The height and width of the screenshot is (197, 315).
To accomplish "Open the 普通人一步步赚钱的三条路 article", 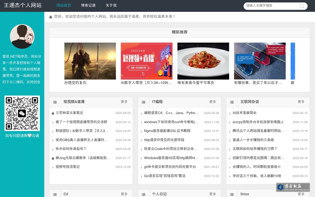I will click(x=253, y=140).
